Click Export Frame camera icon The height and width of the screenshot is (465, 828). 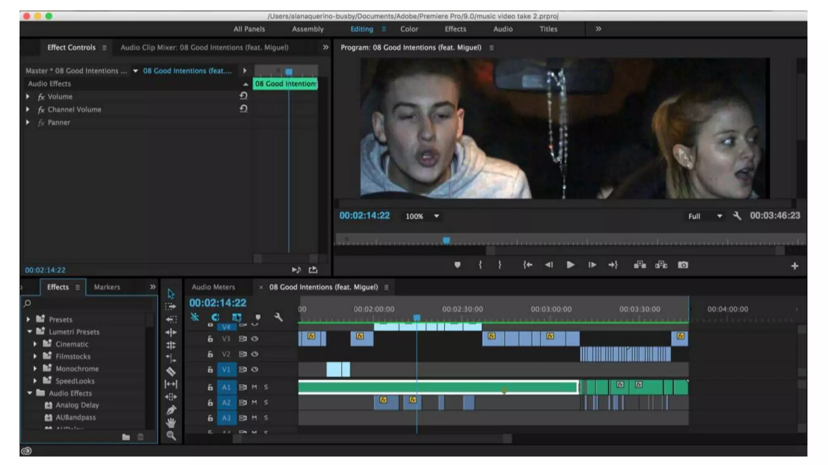click(x=683, y=265)
